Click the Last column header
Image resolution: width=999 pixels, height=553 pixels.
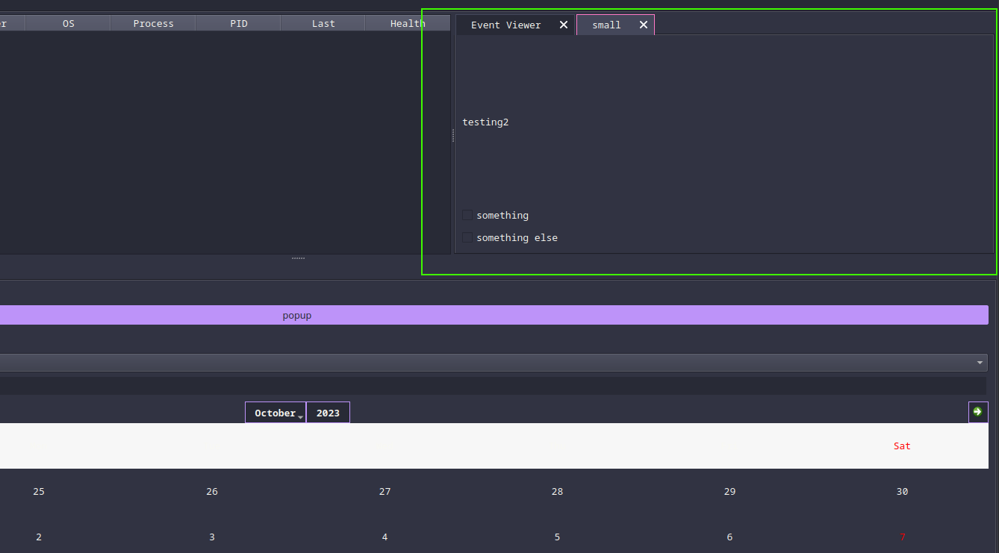point(323,24)
